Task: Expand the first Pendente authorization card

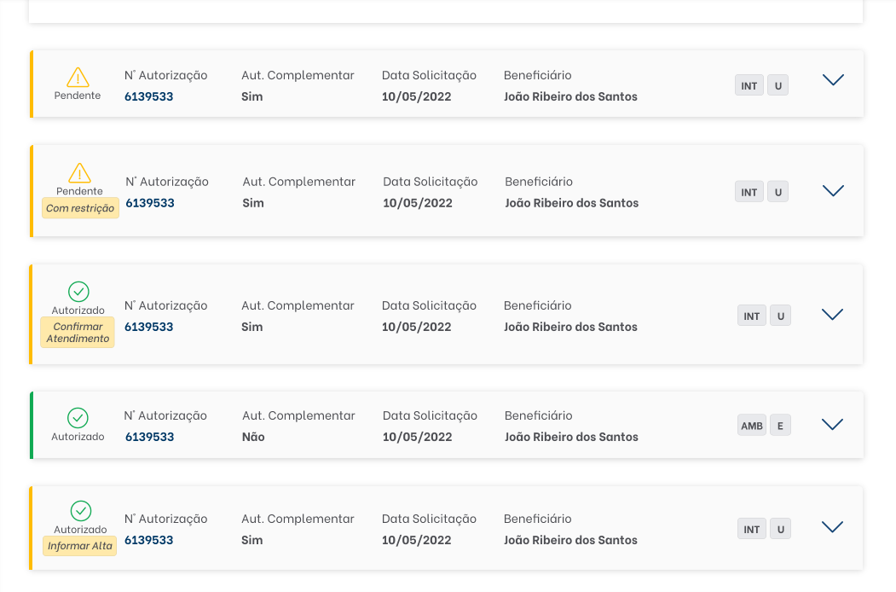Action: point(833,79)
